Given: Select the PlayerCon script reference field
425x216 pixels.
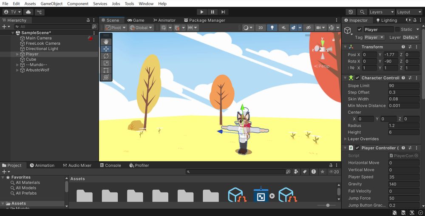Looking at the screenshot, I should pyautogui.click(x=404, y=156).
